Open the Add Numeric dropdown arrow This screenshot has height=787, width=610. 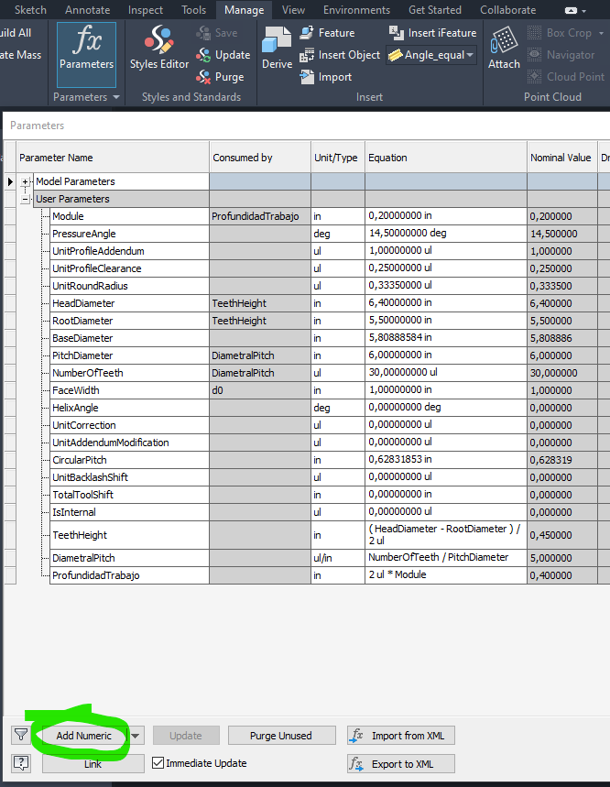pos(136,736)
